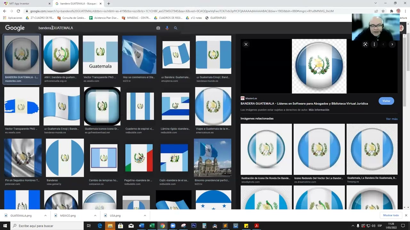
Task: Search by image with the camera icon
Action: click(158, 28)
